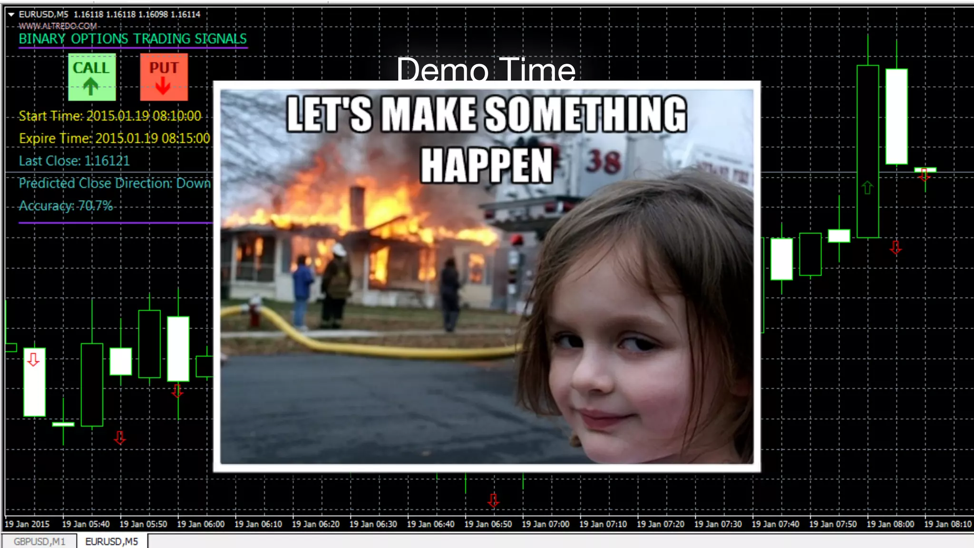
Task: Click the 19 Jan 08:00 time axis label
Action: [890, 524]
